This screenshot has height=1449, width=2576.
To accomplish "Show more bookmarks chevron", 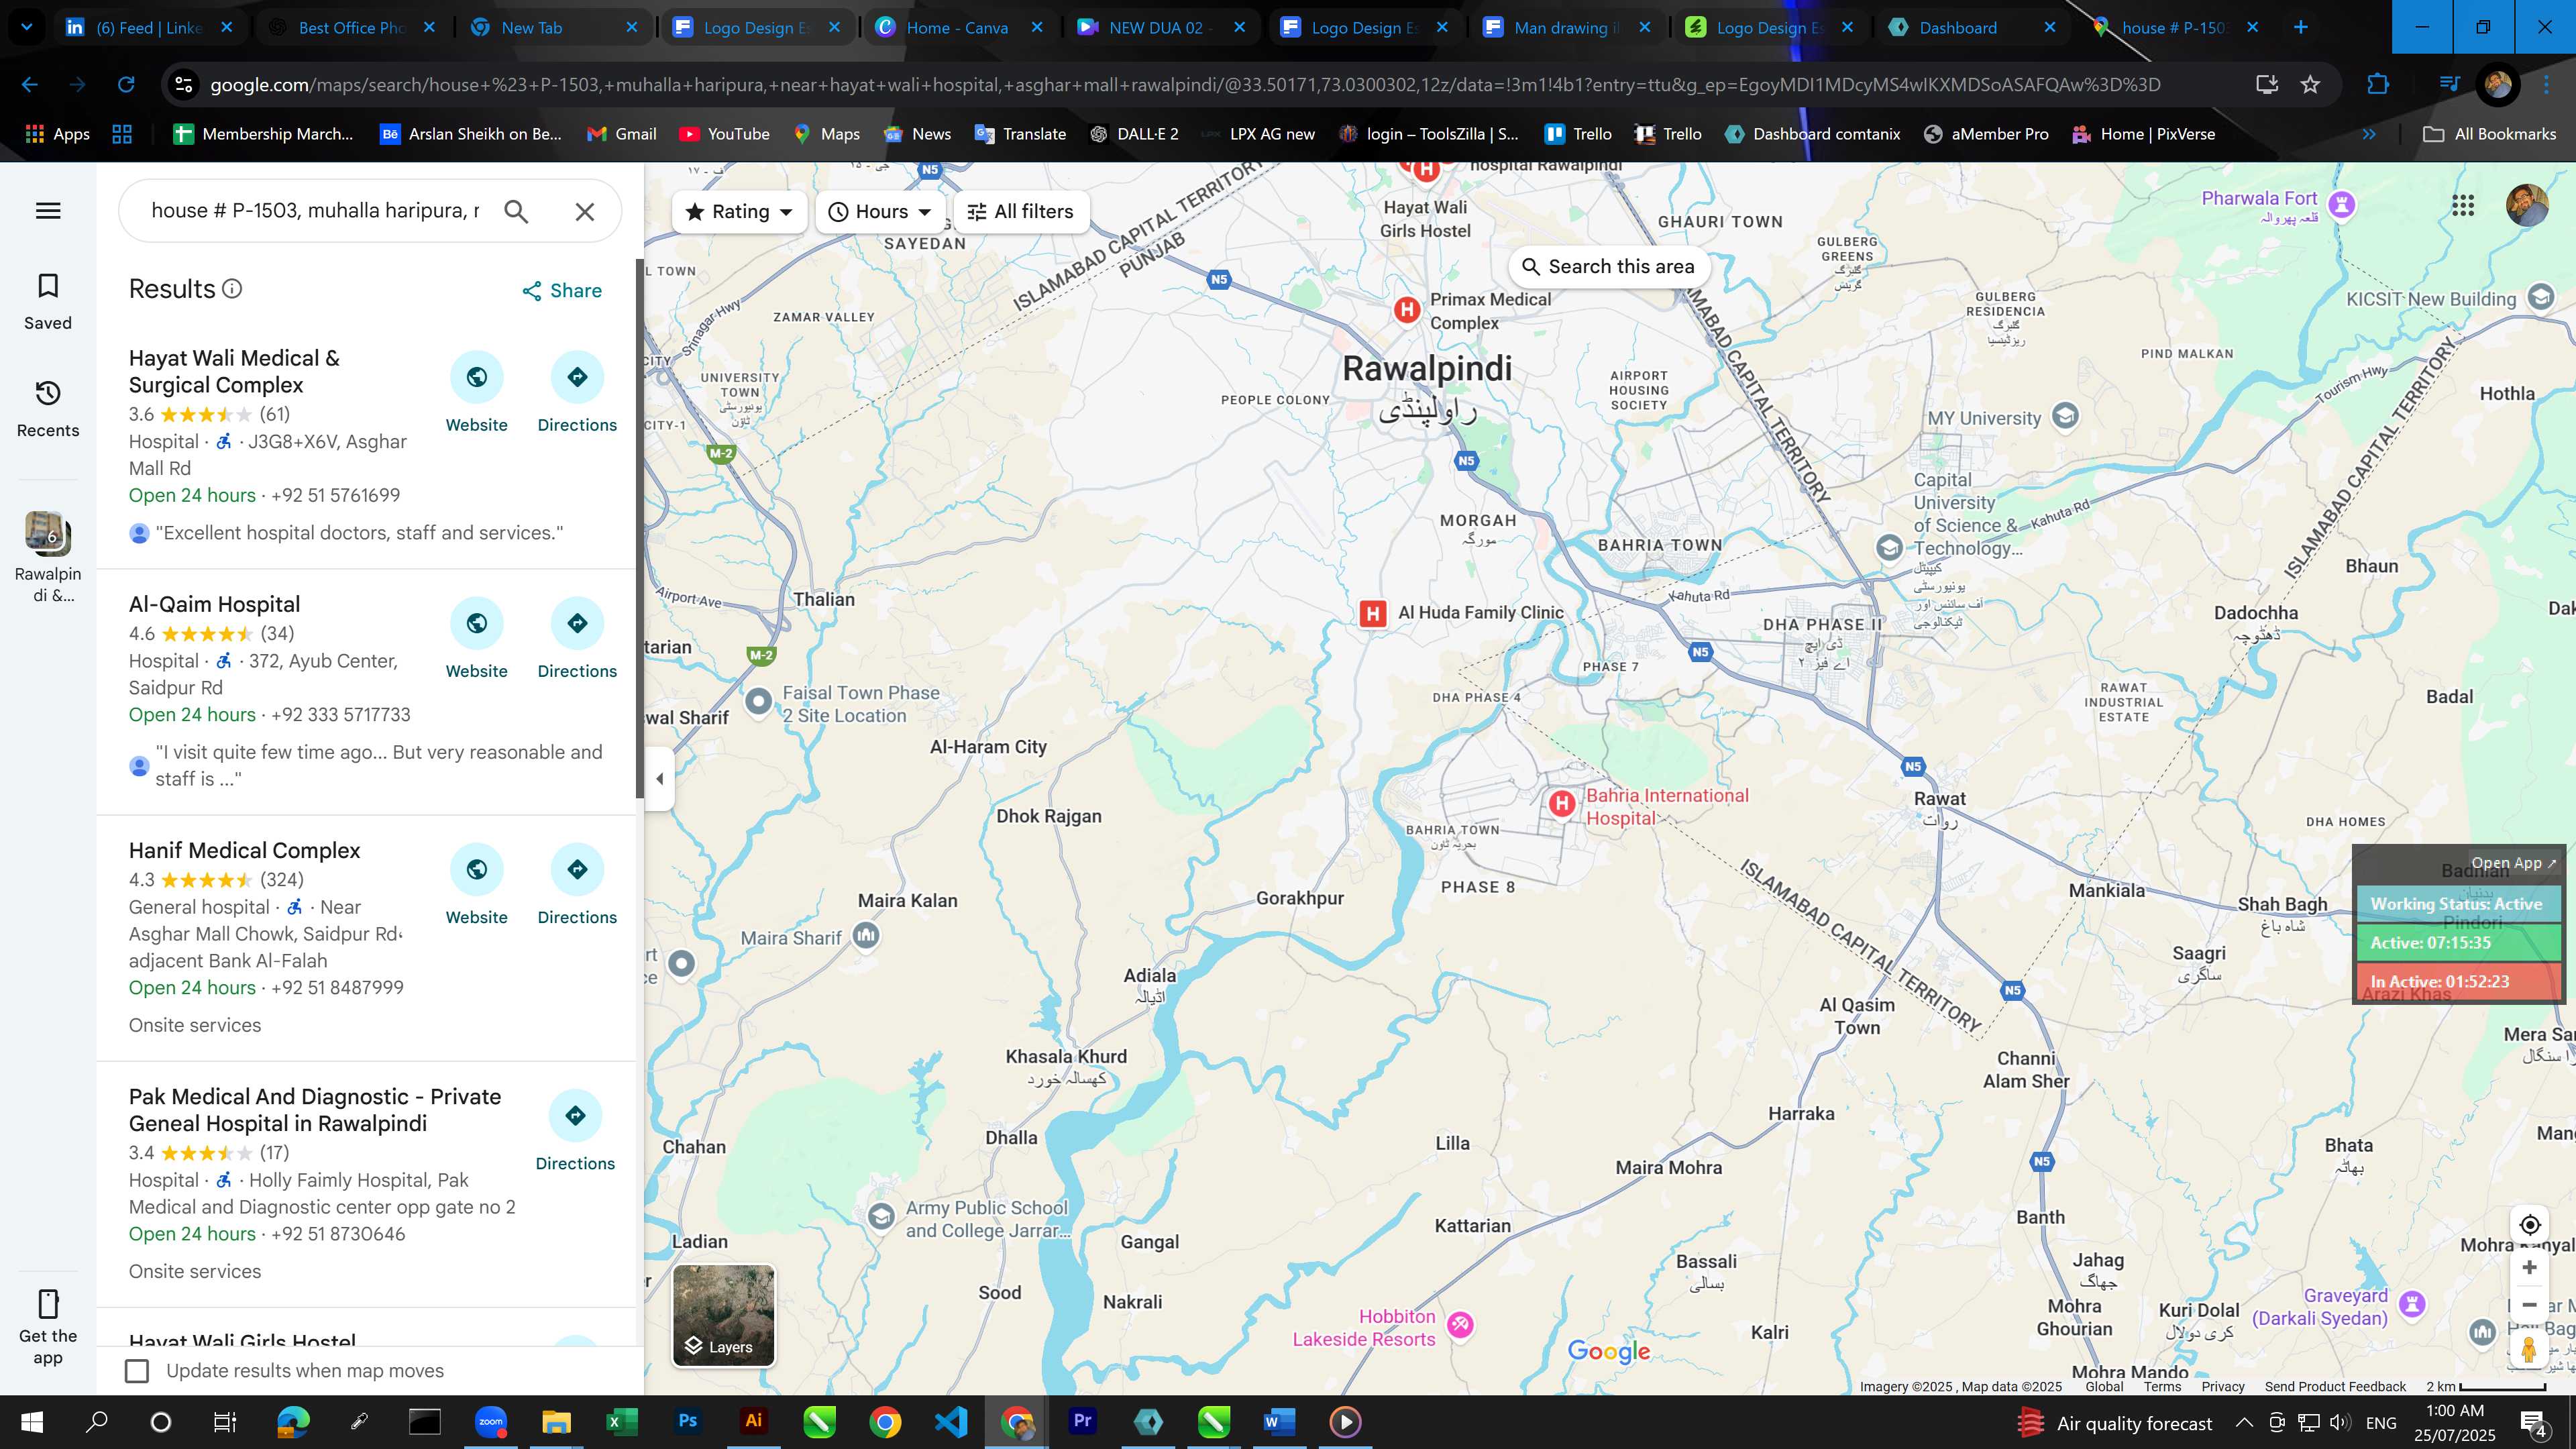I will pos(2369,134).
